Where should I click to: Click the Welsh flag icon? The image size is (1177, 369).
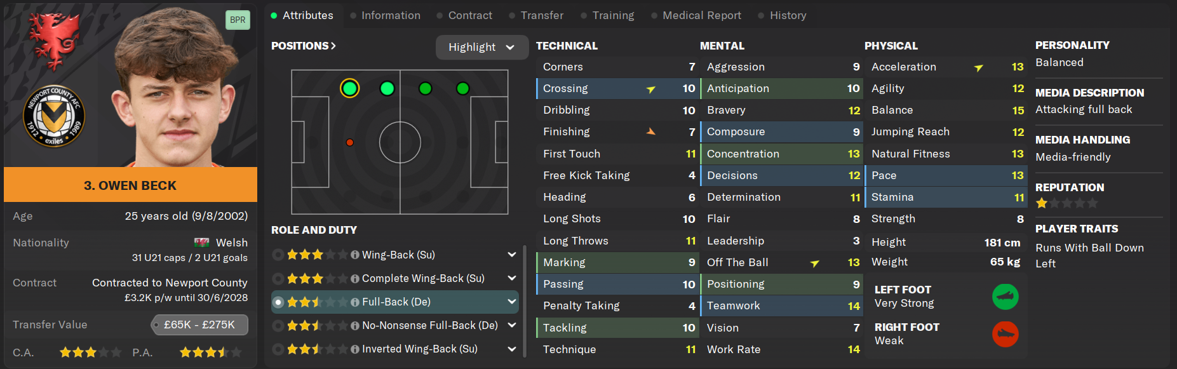pyautogui.click(x=201, y=243)
